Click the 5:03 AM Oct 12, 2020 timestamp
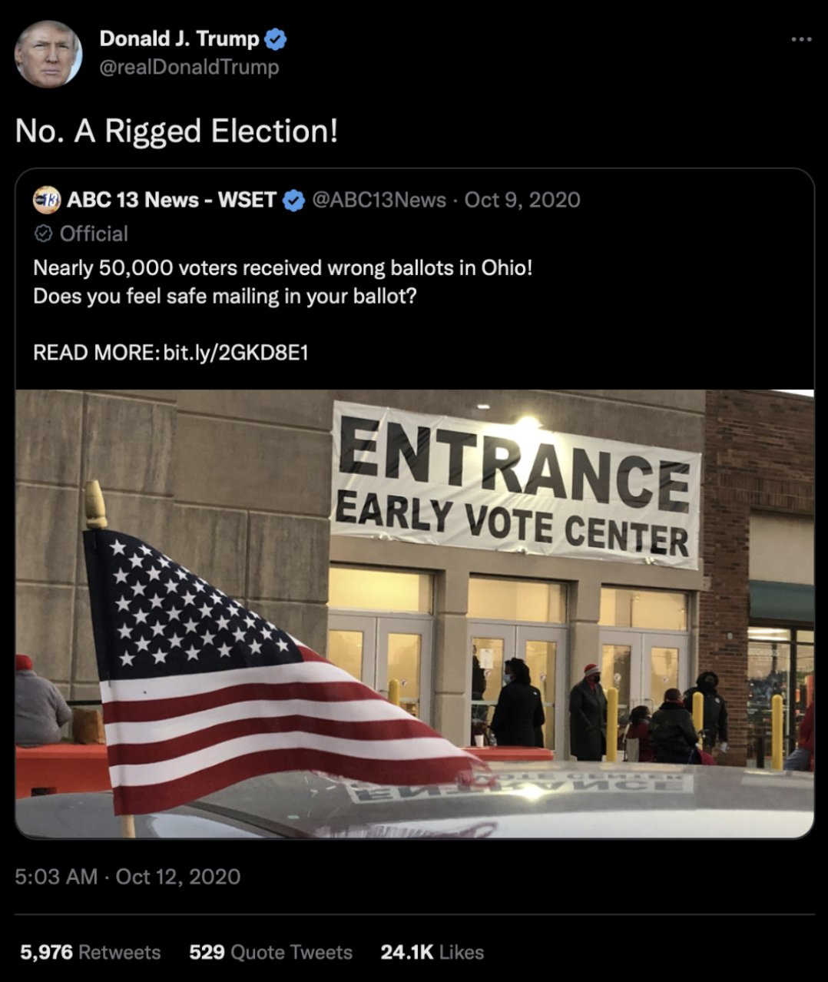 (128, 877)
